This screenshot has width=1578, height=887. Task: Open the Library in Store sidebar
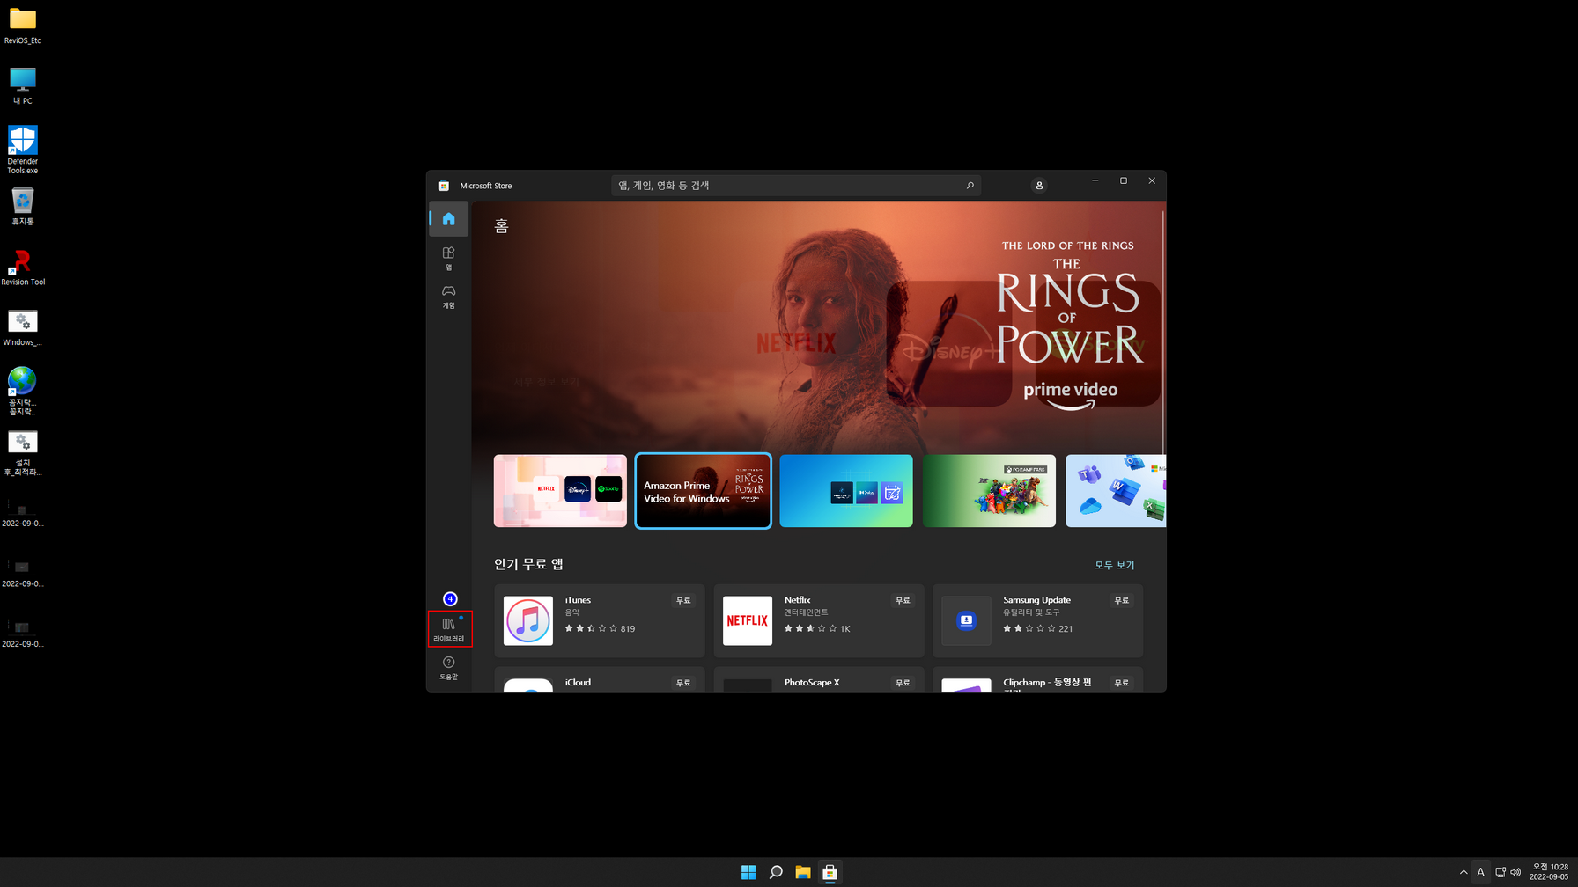449,629
